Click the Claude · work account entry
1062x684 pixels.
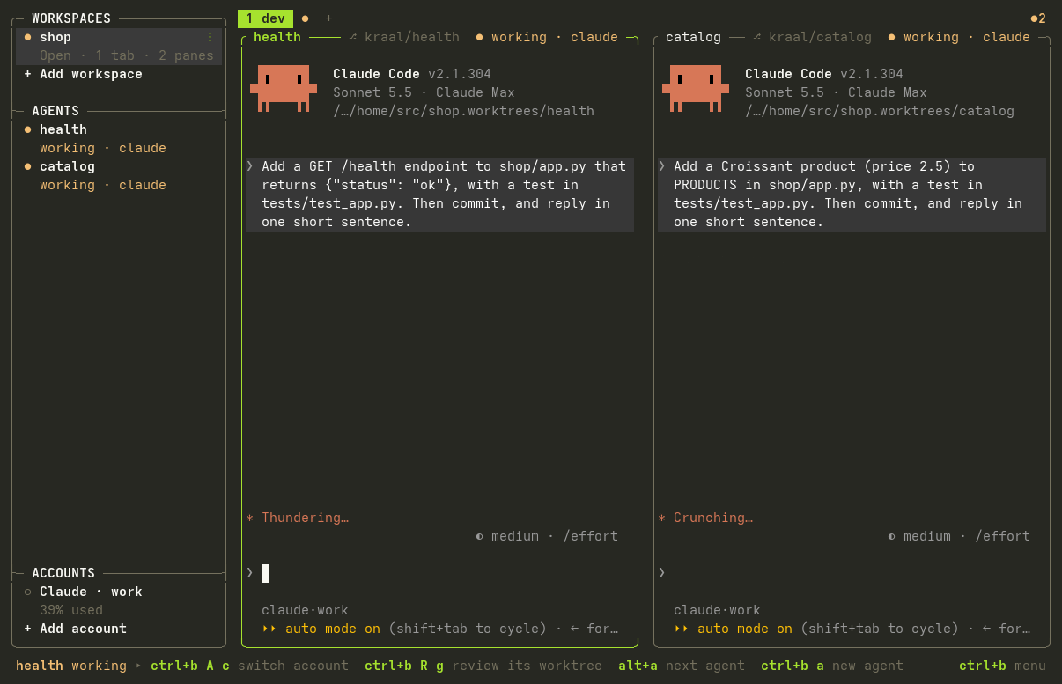(x=83, y=592)
